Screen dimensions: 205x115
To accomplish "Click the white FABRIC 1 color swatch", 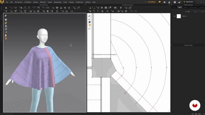I will (x=179, y=16).
